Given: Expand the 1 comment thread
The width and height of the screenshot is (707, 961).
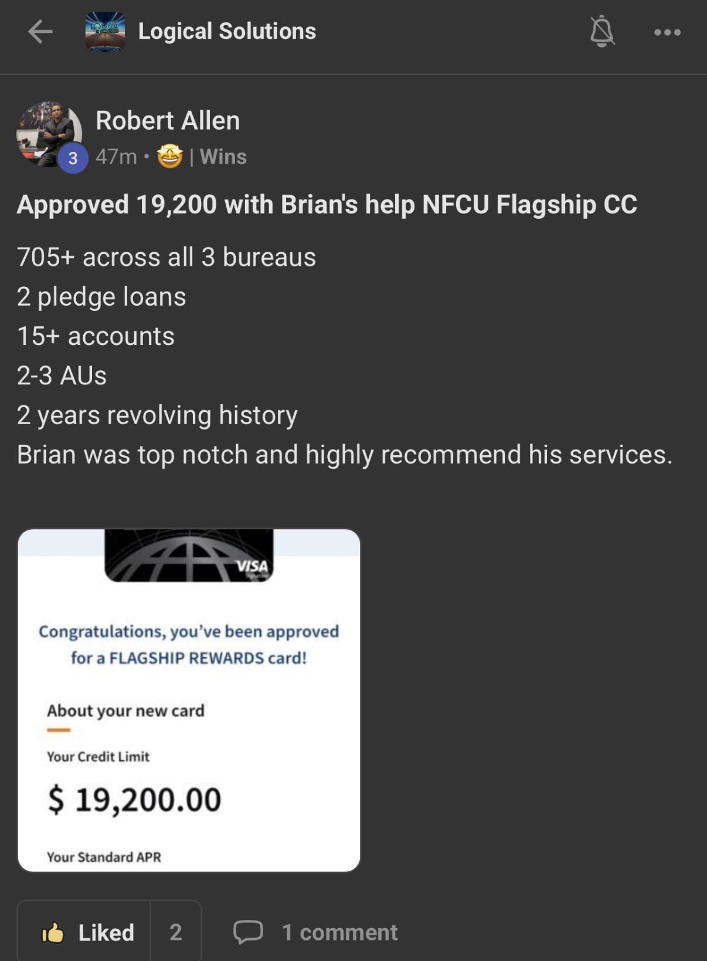Looking at the screenshot, I should (x=339, y=932).
